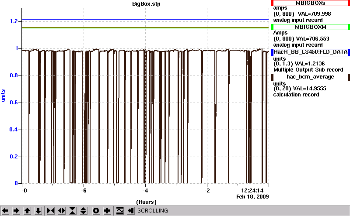Click the circle auto-scale toolbar icon

tap(96, 211)
